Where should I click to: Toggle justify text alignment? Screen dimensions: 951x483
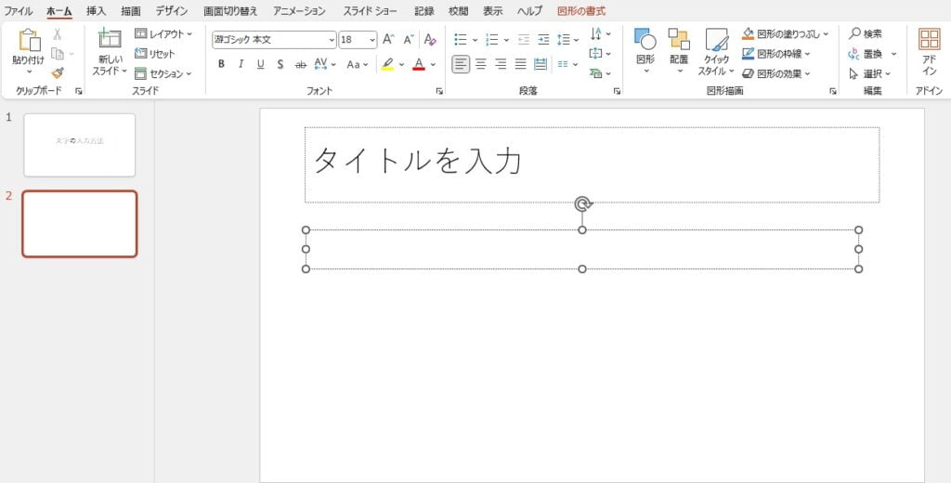click(x=520, y=64)
